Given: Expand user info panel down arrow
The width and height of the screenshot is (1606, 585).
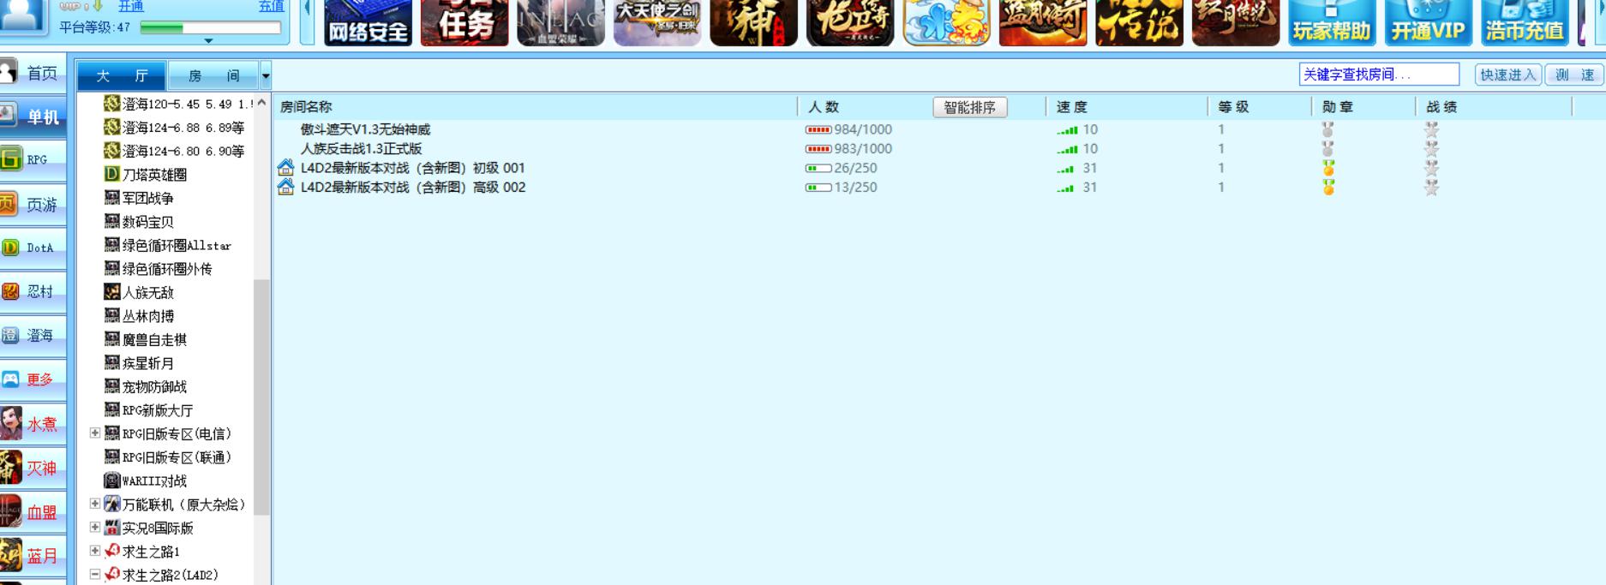Looking at the screenshot, I should [208, 40].
